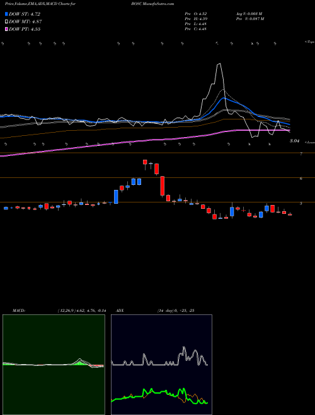Click the white DOW MT legend swatch
315x415 pixels.
[6, 22]
